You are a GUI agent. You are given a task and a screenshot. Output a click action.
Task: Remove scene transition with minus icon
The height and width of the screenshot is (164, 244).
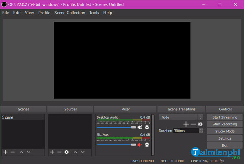click(x=193, y=124)
